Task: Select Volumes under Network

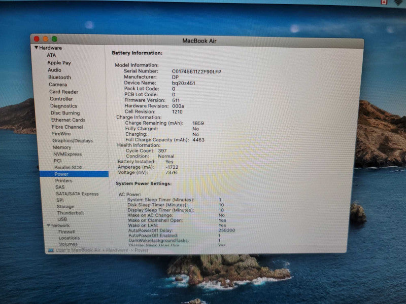Action: tap(68, 244)
